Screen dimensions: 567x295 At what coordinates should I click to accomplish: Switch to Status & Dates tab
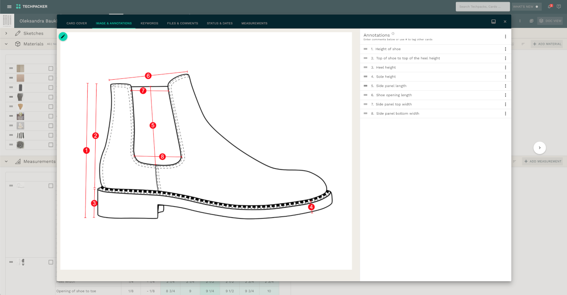click(x=220, y=23)
